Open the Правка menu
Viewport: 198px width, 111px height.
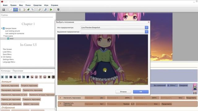(x=13, y=5)
